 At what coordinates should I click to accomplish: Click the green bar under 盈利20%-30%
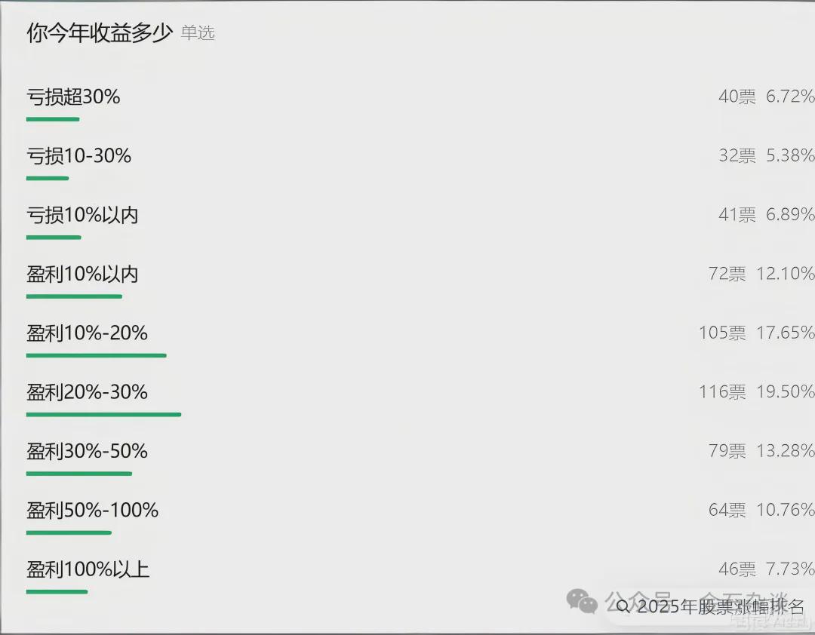[103, 414]
